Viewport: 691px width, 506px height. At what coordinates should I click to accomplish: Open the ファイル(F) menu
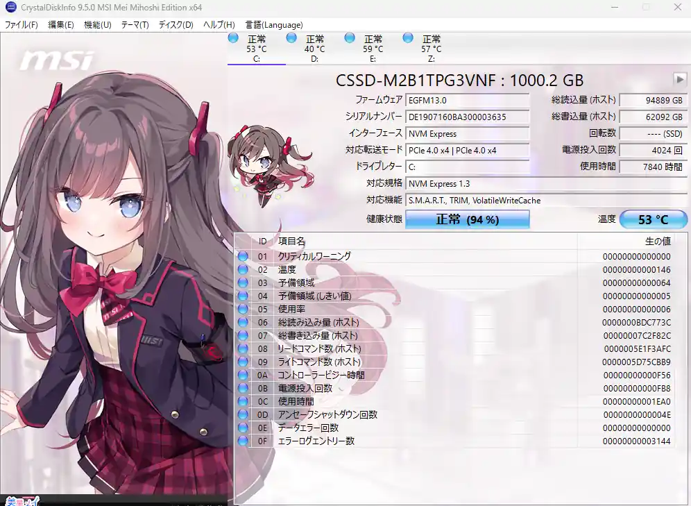coord(21,25)
